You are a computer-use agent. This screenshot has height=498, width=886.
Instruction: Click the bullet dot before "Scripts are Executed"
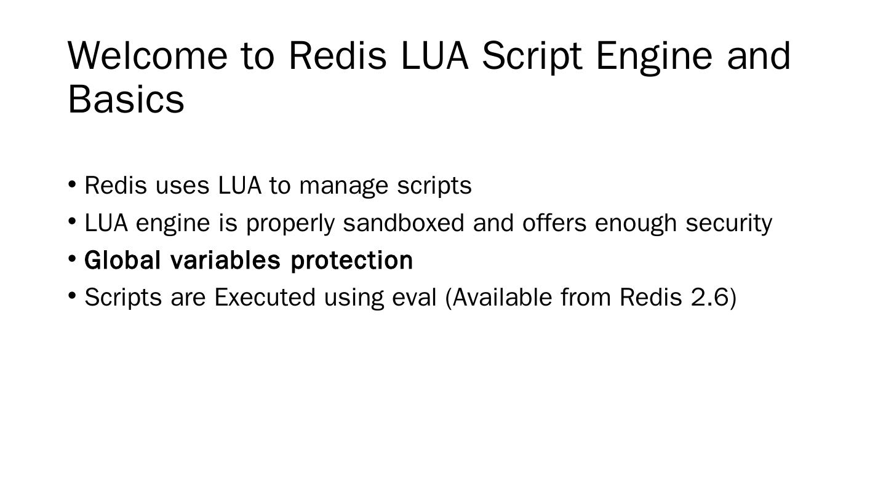(72, 296)
